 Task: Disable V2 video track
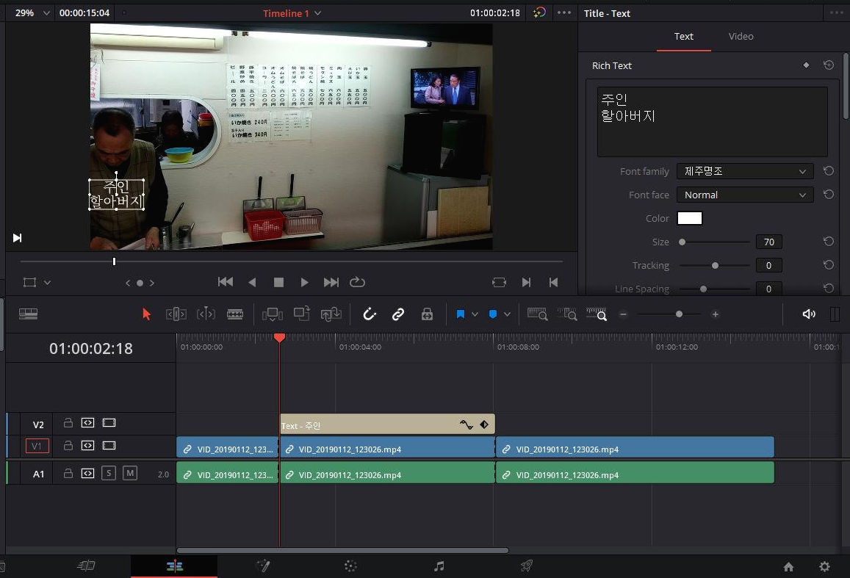[x=109, y=422]
